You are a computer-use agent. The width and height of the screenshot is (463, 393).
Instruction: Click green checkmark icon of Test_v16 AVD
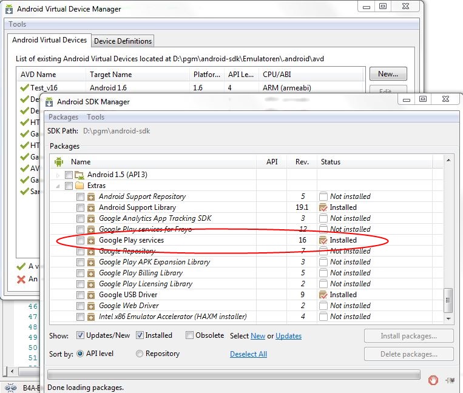pos(24,87)
